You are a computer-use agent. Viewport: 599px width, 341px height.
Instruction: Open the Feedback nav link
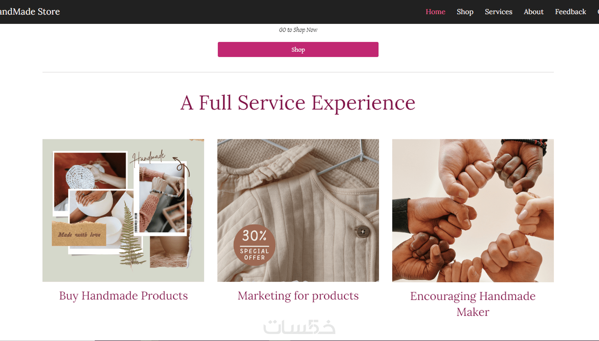pos(570,12)
